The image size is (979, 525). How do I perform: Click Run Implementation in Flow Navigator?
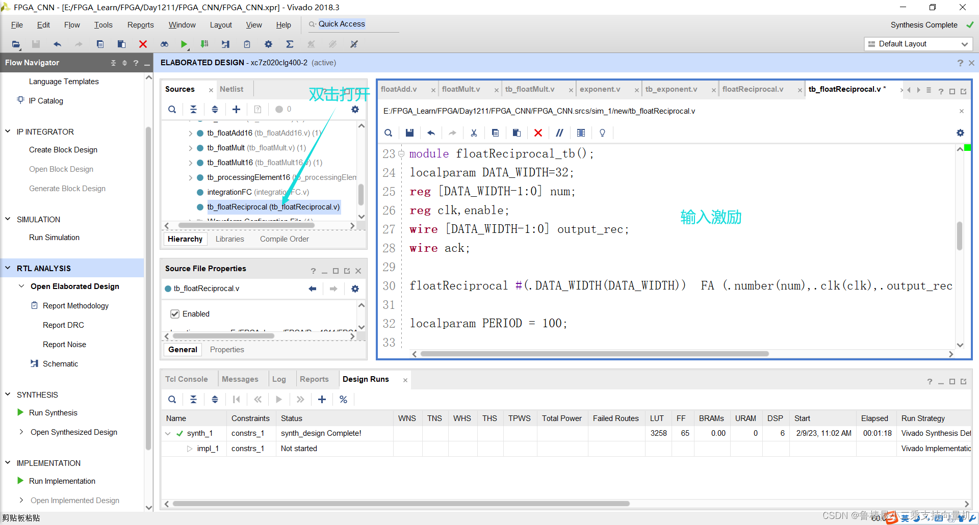[62, 481]
